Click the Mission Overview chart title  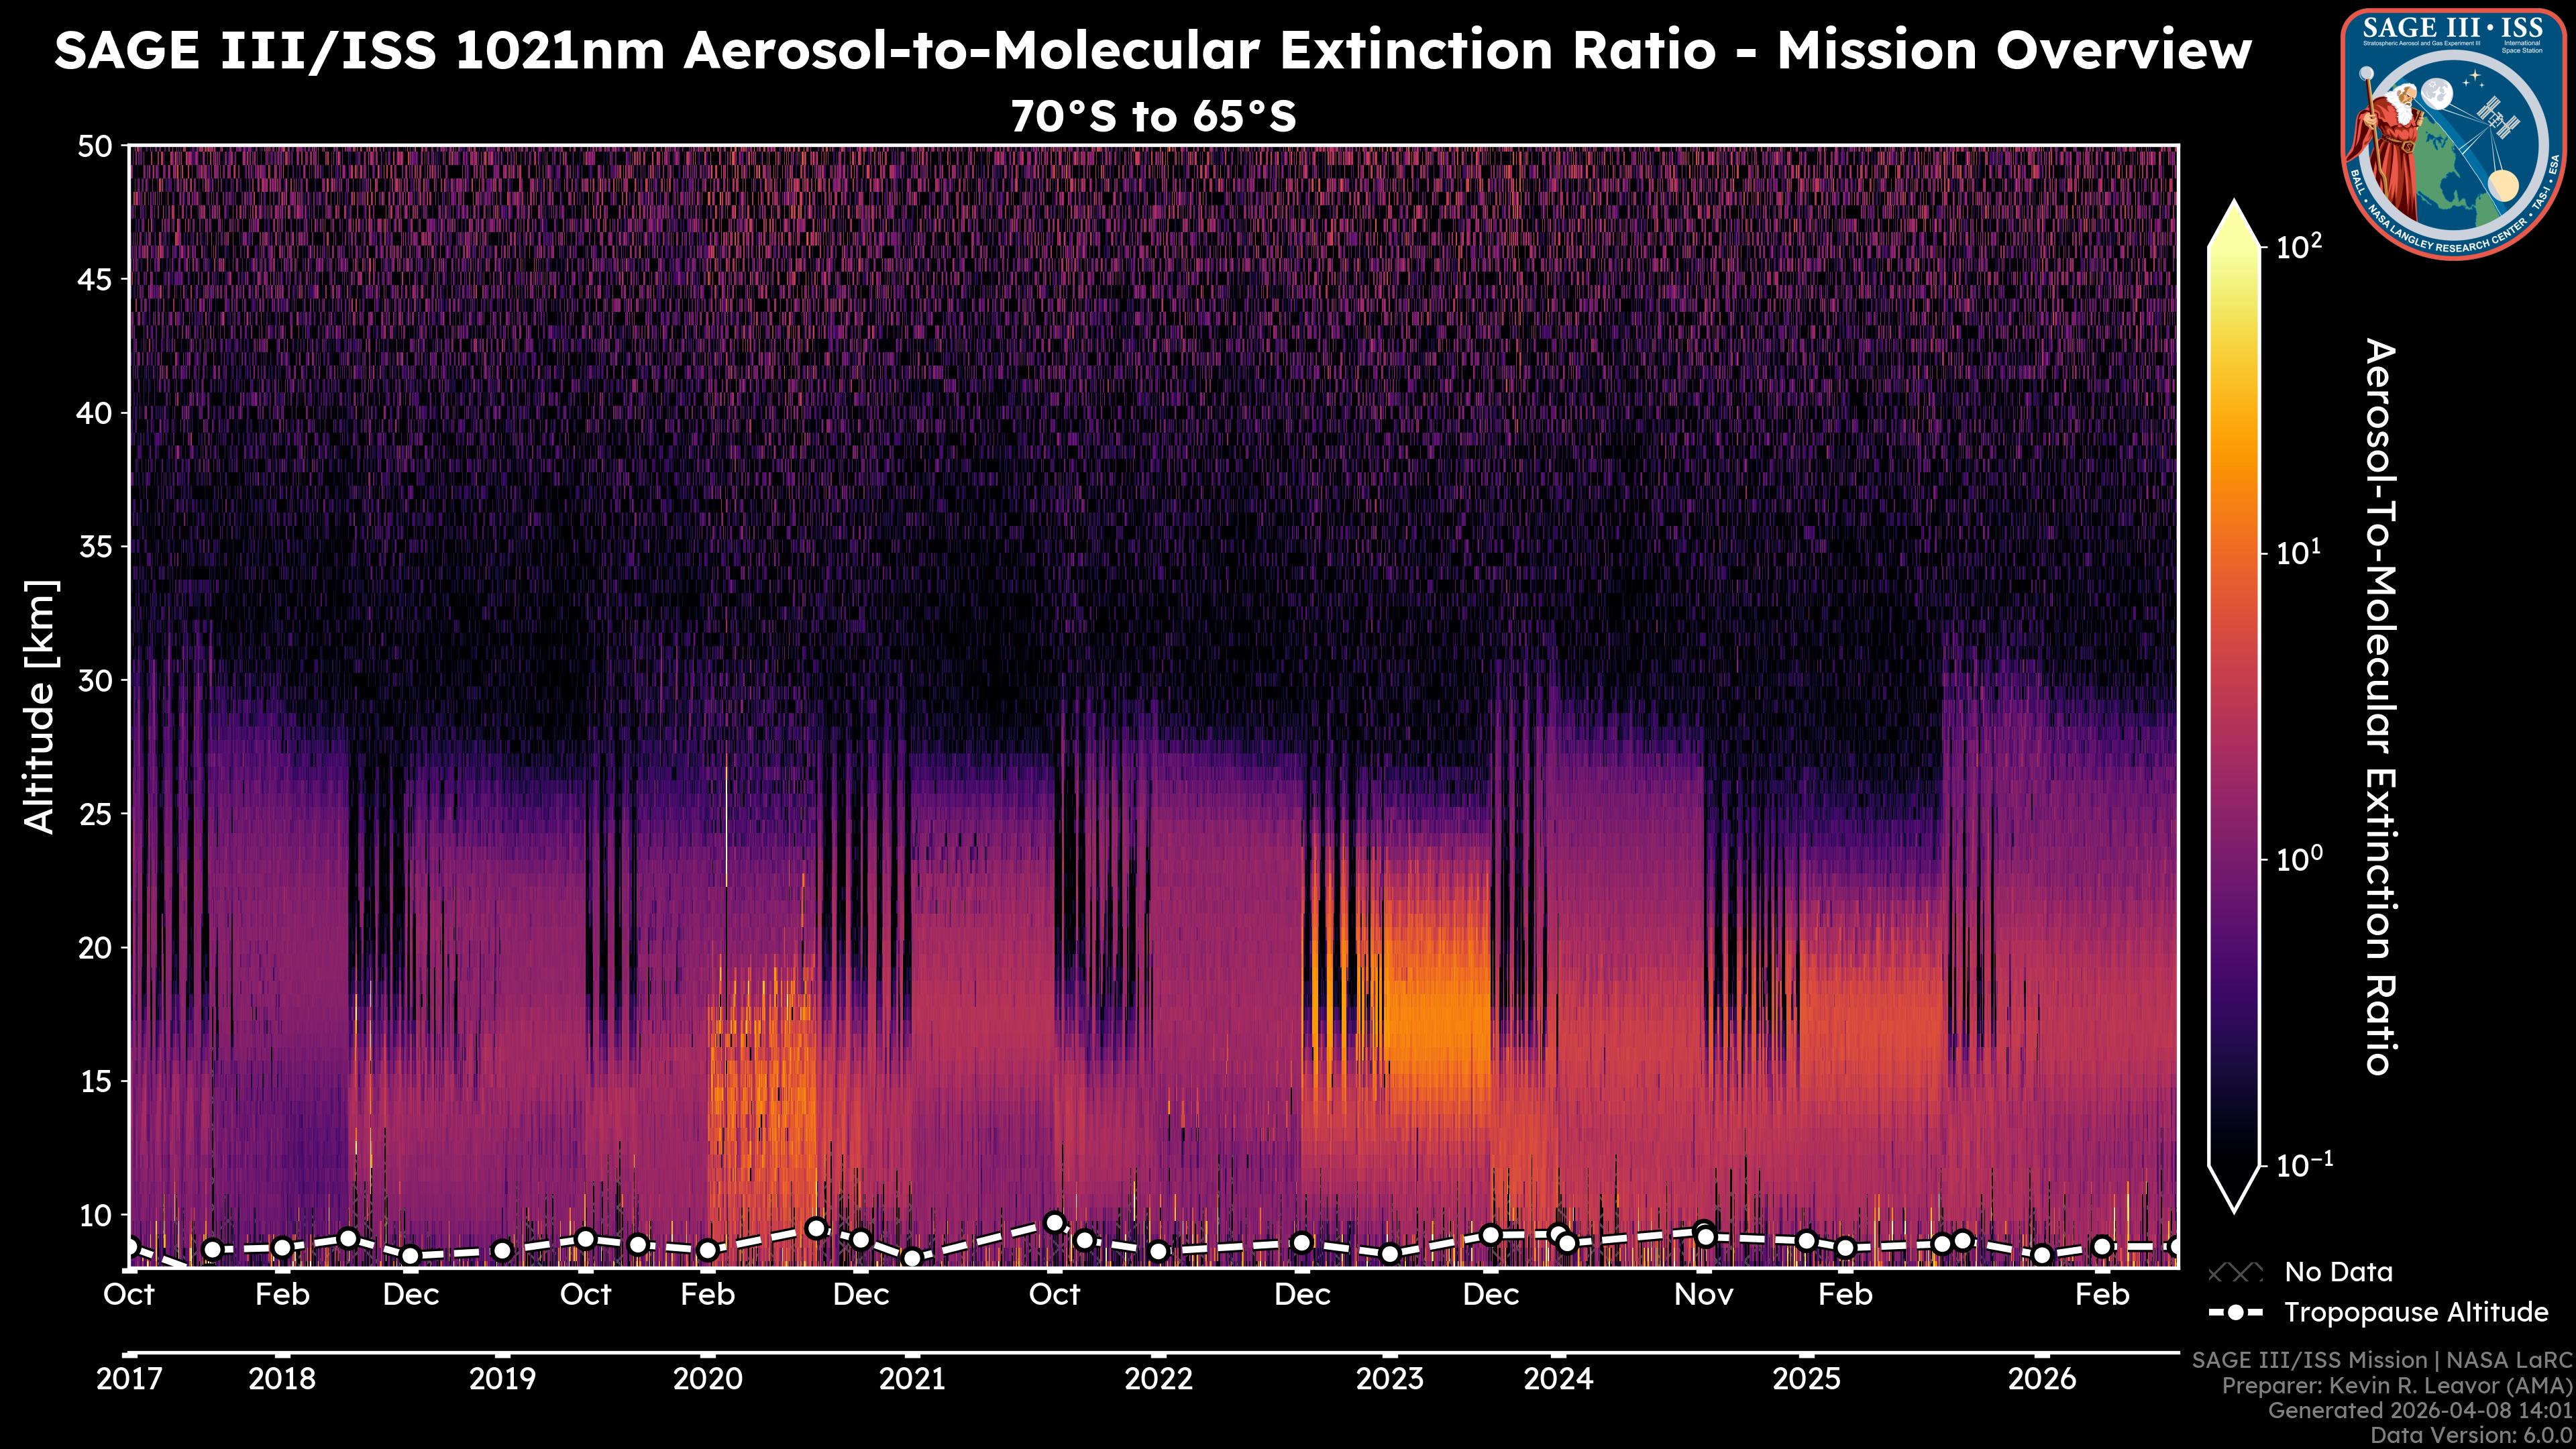(1153, 50)
